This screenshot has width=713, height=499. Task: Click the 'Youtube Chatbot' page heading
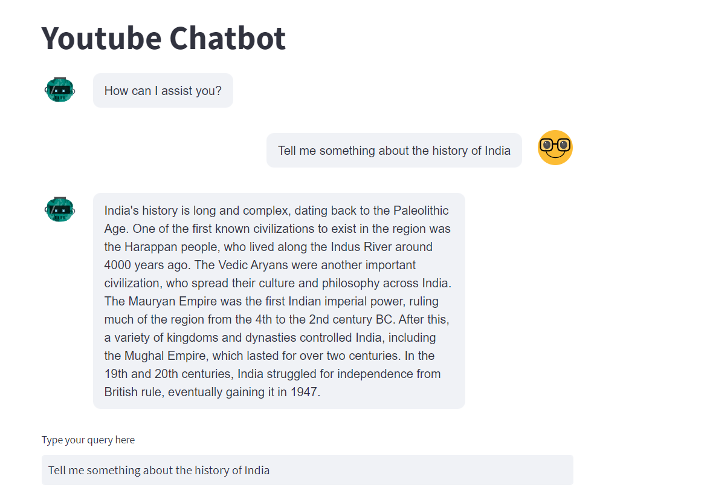point(164,38)
